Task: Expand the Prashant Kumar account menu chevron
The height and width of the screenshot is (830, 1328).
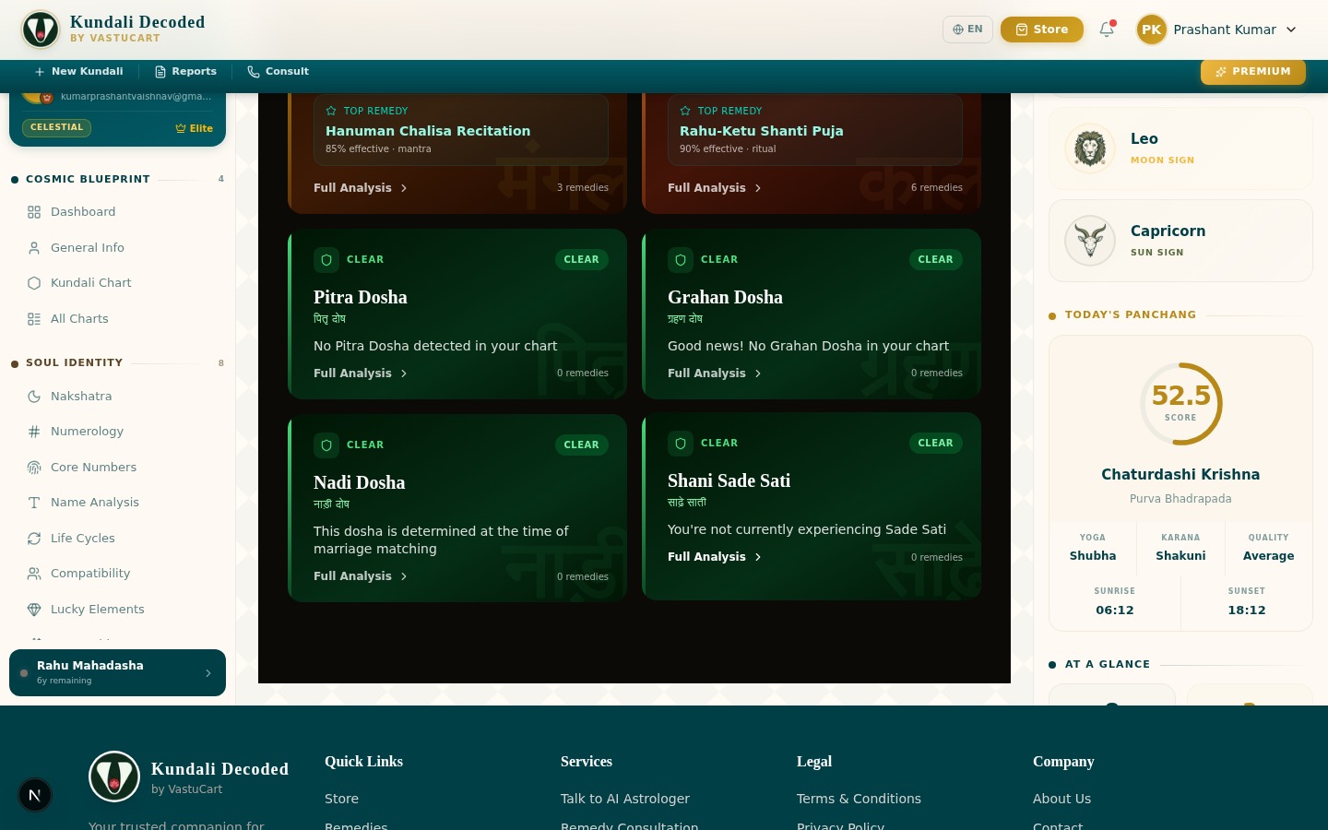Action: point(1291,30)
